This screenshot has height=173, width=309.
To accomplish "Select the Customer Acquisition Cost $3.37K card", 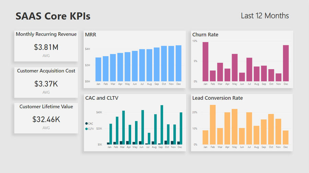I will (46, 82).
